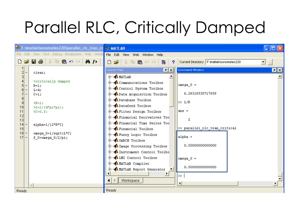Select MATLAB Compiler in Launch Pad
Image resolution: width=290 pixels, height=218 pixels.
[134, 163]
